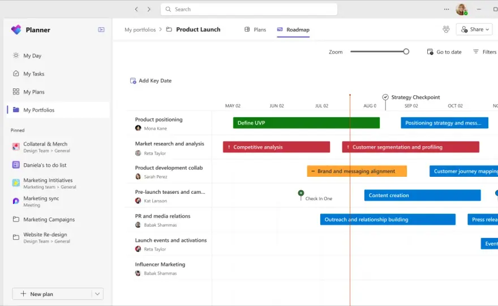Click the JUN 02 date header
The image size is (498, 306).
(277, 105)
